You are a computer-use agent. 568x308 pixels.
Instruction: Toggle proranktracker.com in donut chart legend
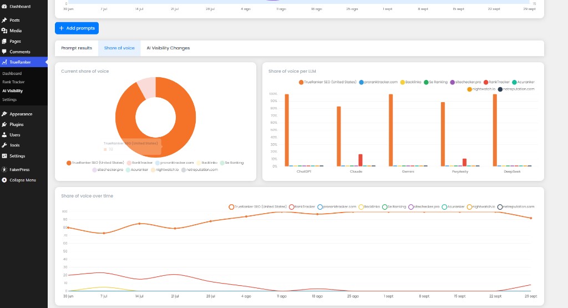pos(175,163)
